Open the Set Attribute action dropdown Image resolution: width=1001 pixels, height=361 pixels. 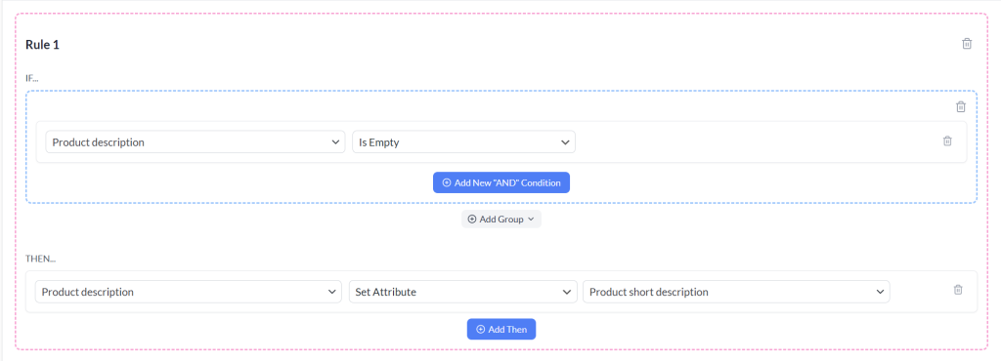462,292
